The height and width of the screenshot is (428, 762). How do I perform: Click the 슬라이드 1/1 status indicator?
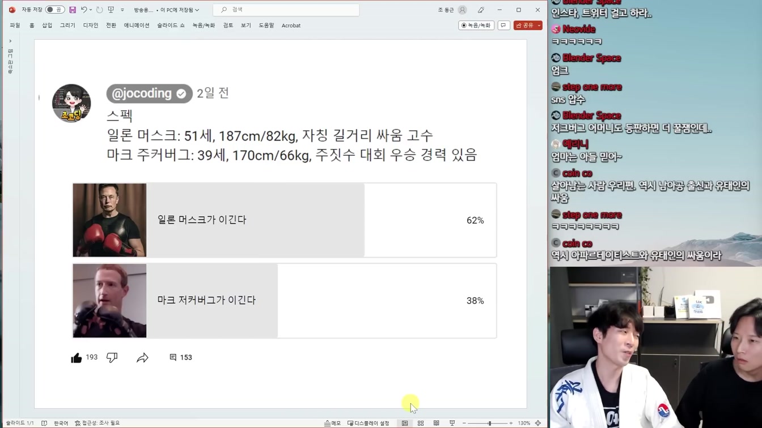tap(20, 423)
